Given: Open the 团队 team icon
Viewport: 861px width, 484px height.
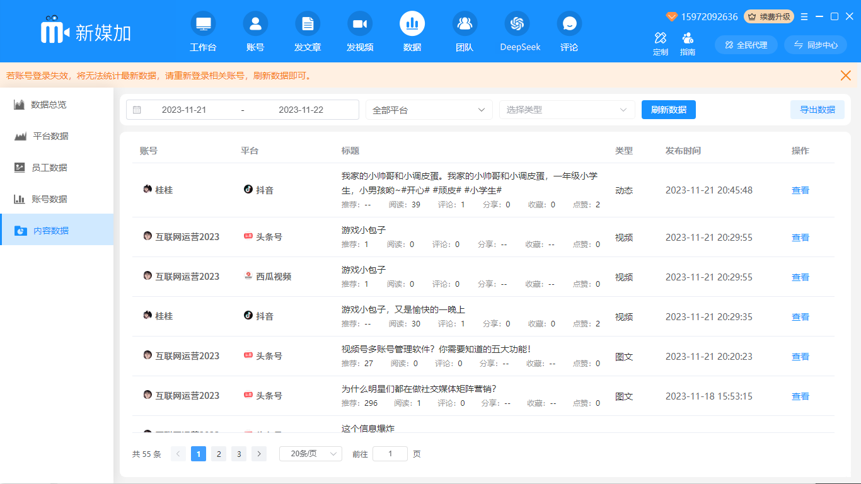Looking at the screenshot, I should pyautogui.click(x=465, y=25).
